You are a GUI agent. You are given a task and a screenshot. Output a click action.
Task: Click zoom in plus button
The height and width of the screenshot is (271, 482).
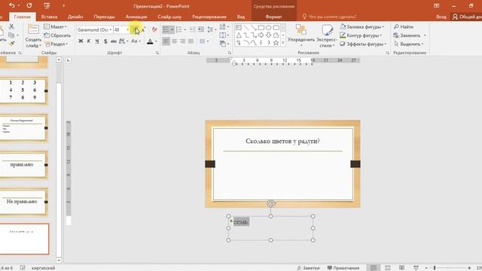click(469, 268)
